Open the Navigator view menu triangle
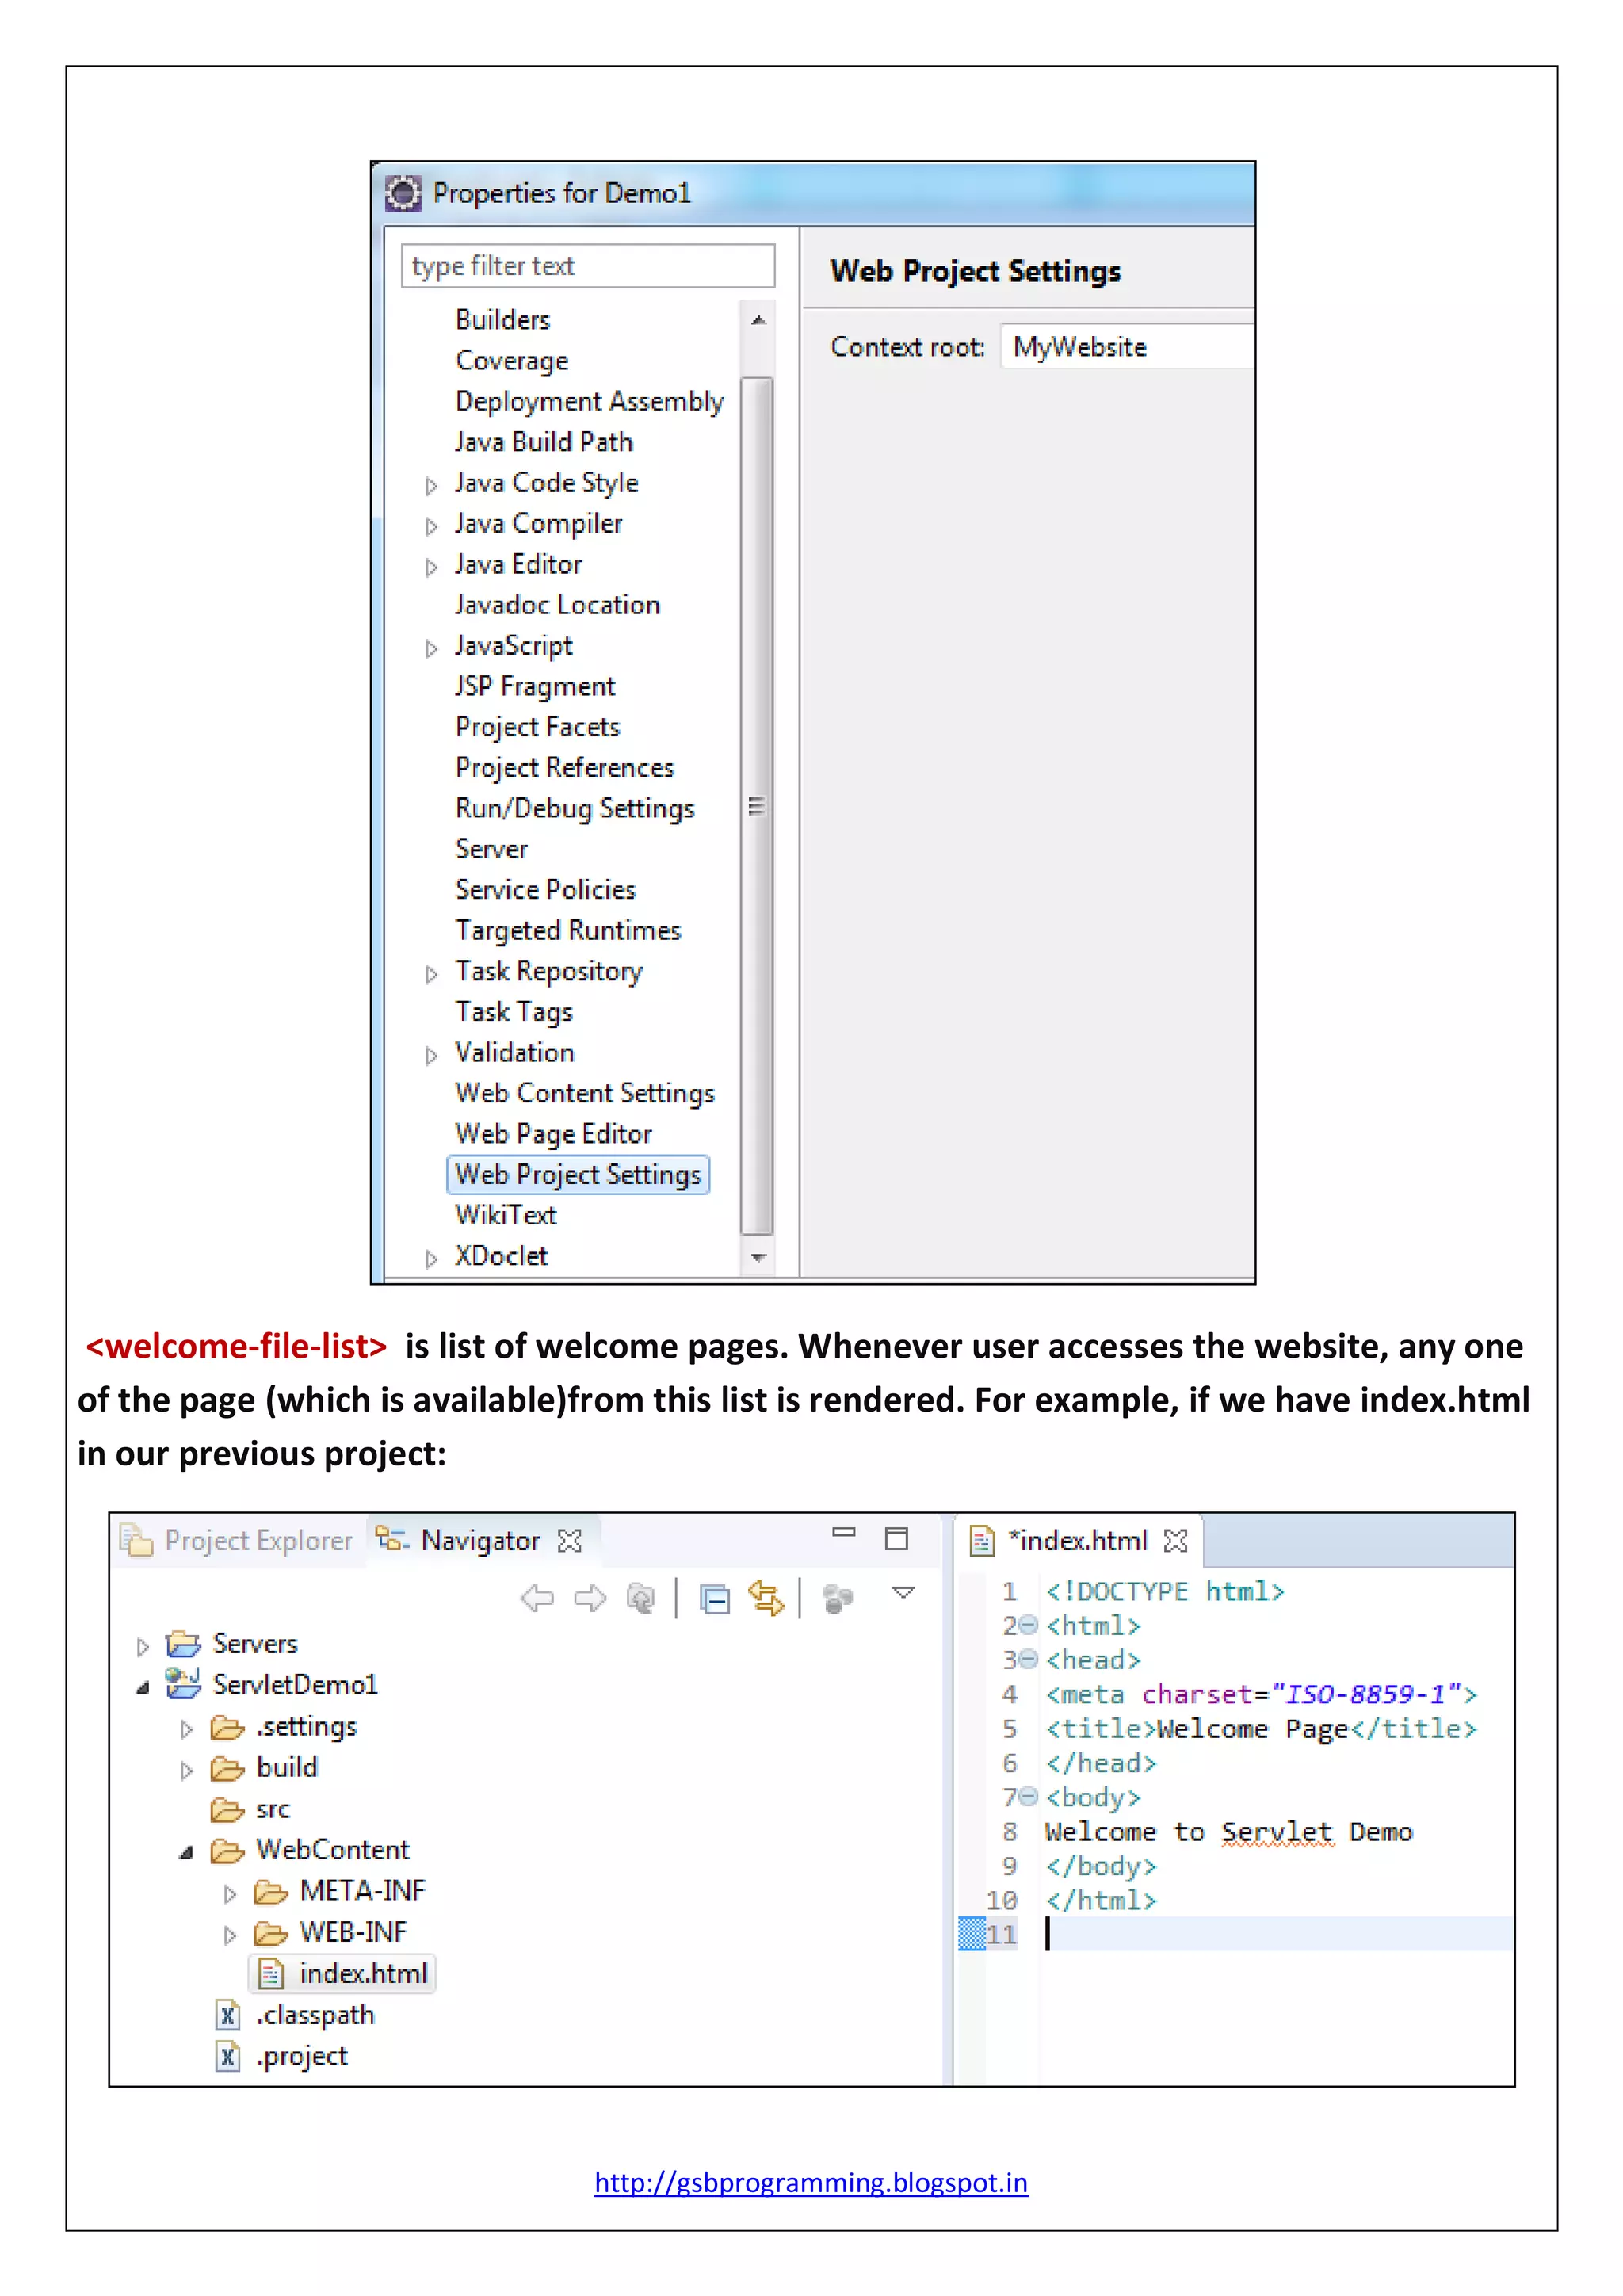This screenshot has width=1623, height=2296. tap(903, 1592)
